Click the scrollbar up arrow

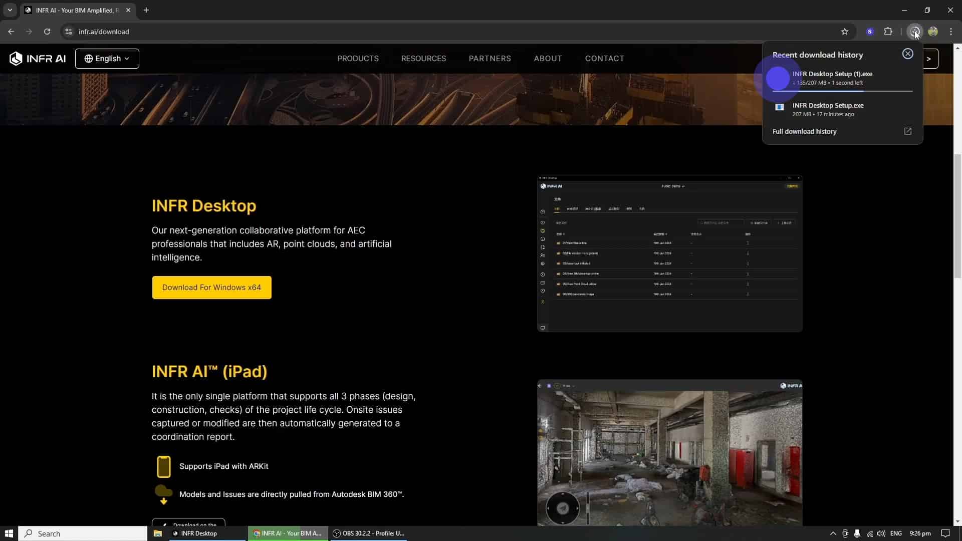(957, 48)
